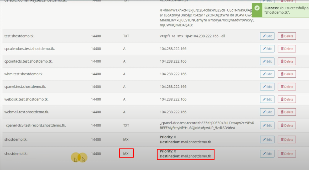Click the TXT type in test.shostdemo.tk. row

click(126, 36)
